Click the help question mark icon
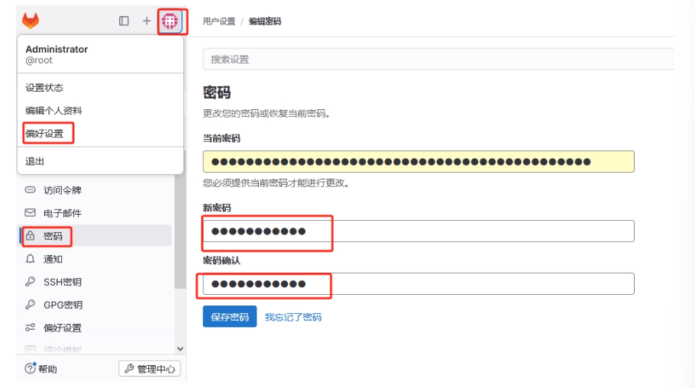Image resolution: width=695 pixels, height=388 pixels. click(x=30, y=368)
